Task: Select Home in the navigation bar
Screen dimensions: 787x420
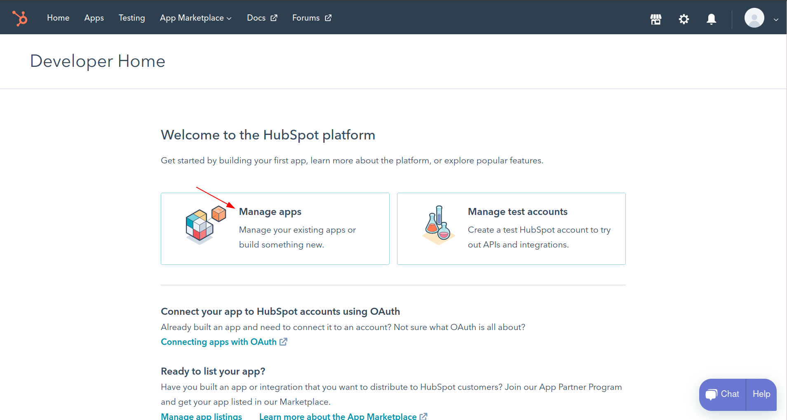Action: 58,18
